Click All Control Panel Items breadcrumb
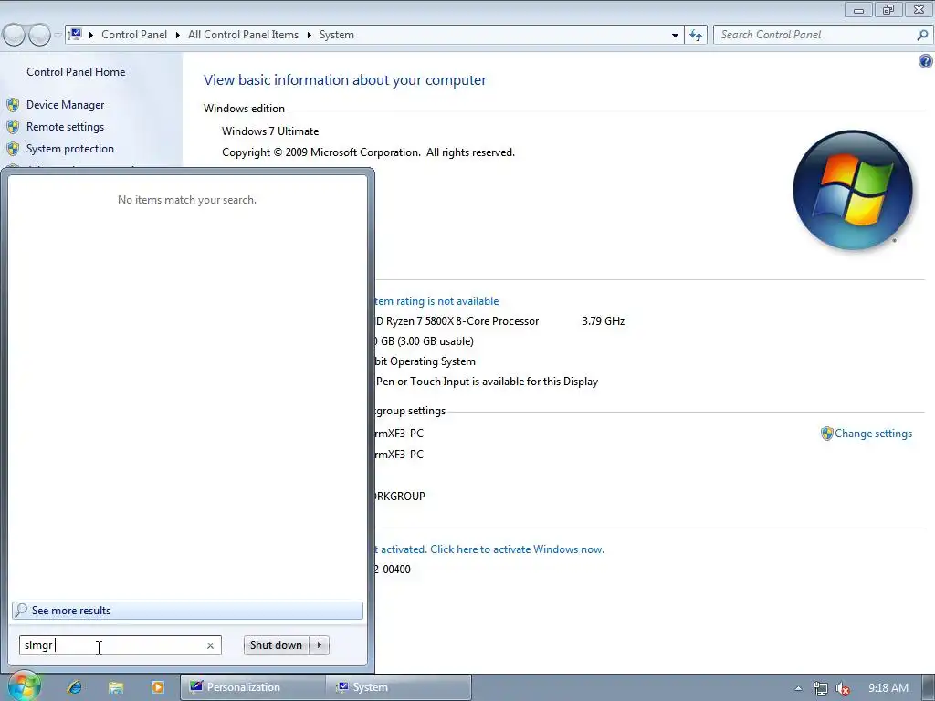Image resolution: width=935 pixels, height=701 pixels. tap(243, 35)
